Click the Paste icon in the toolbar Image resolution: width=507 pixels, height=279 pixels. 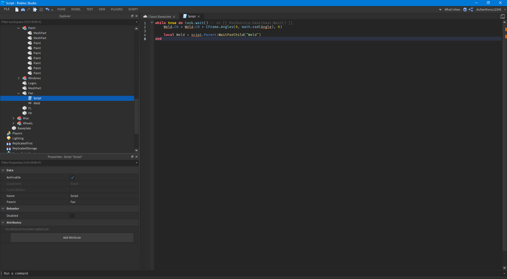[35, 10]
